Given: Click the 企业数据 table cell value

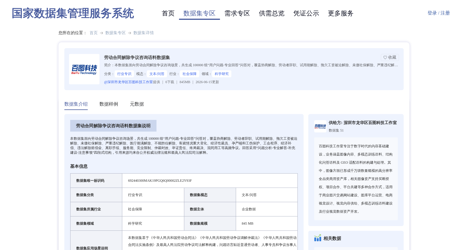Looking at the screenshot, I should pos(249,209).
